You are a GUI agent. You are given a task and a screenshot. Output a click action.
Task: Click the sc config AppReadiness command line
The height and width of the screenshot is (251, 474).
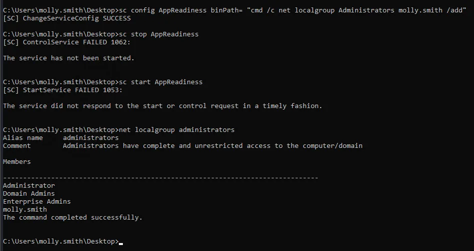[x=235, y=10]
